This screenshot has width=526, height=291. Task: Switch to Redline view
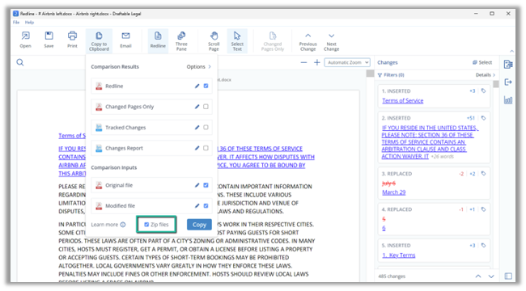[x=158, y=40]
